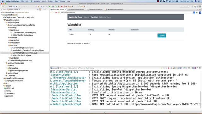
Task: Expand the domain package
Action: click(9, 38)
